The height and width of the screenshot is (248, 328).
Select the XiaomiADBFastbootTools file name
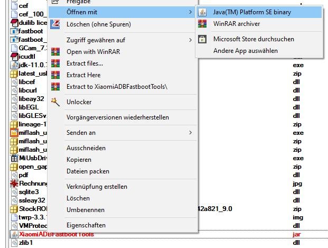pyautogui.click(x=57, y=234)
